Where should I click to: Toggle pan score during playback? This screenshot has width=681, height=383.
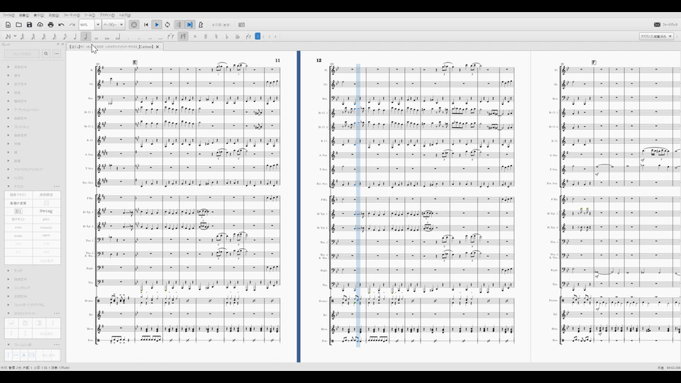coord(189,25)
